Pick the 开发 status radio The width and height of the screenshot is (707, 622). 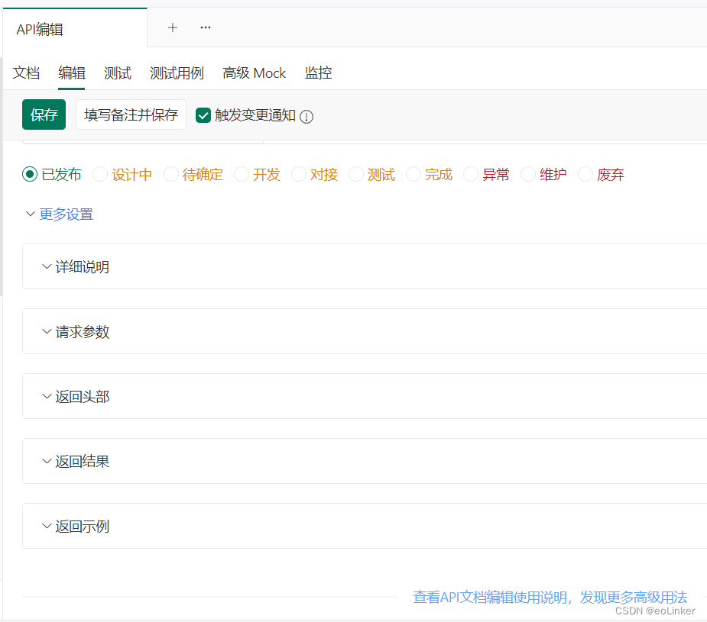[242, 174]
